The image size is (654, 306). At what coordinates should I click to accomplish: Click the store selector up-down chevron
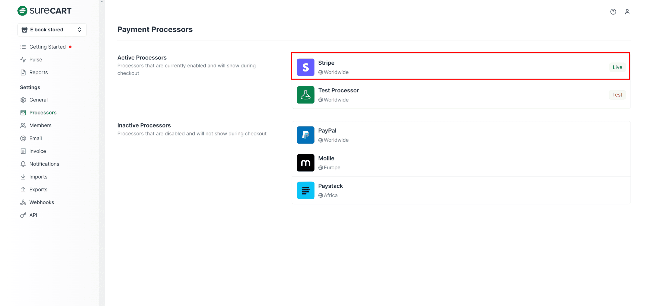coord(79,30)
